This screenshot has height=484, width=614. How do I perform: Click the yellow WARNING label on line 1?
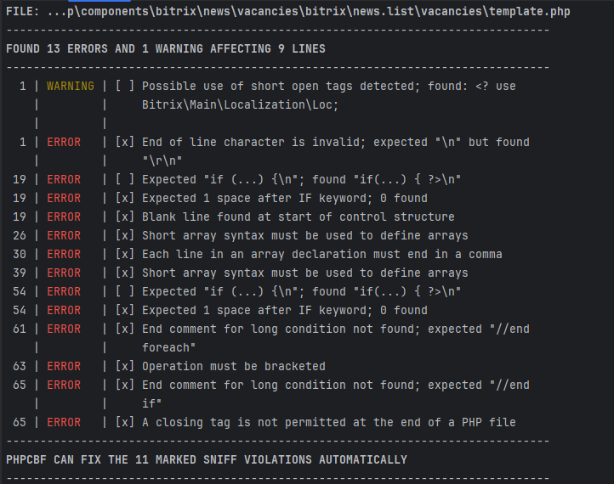point(71,86)
